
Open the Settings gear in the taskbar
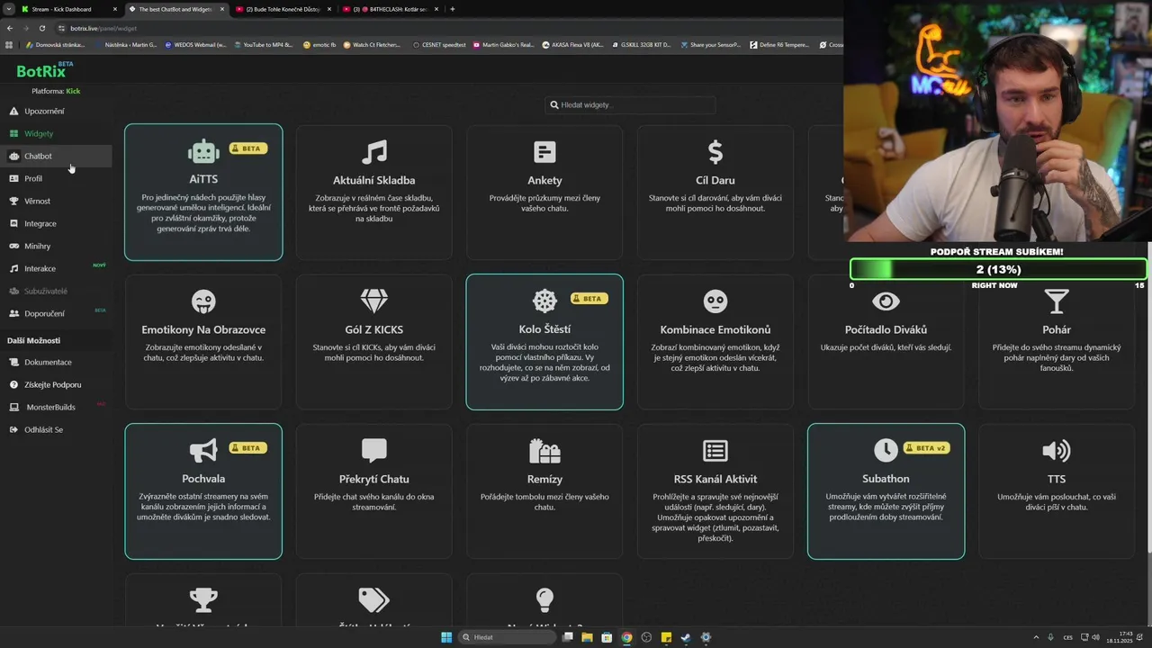(x=706, y=637)
